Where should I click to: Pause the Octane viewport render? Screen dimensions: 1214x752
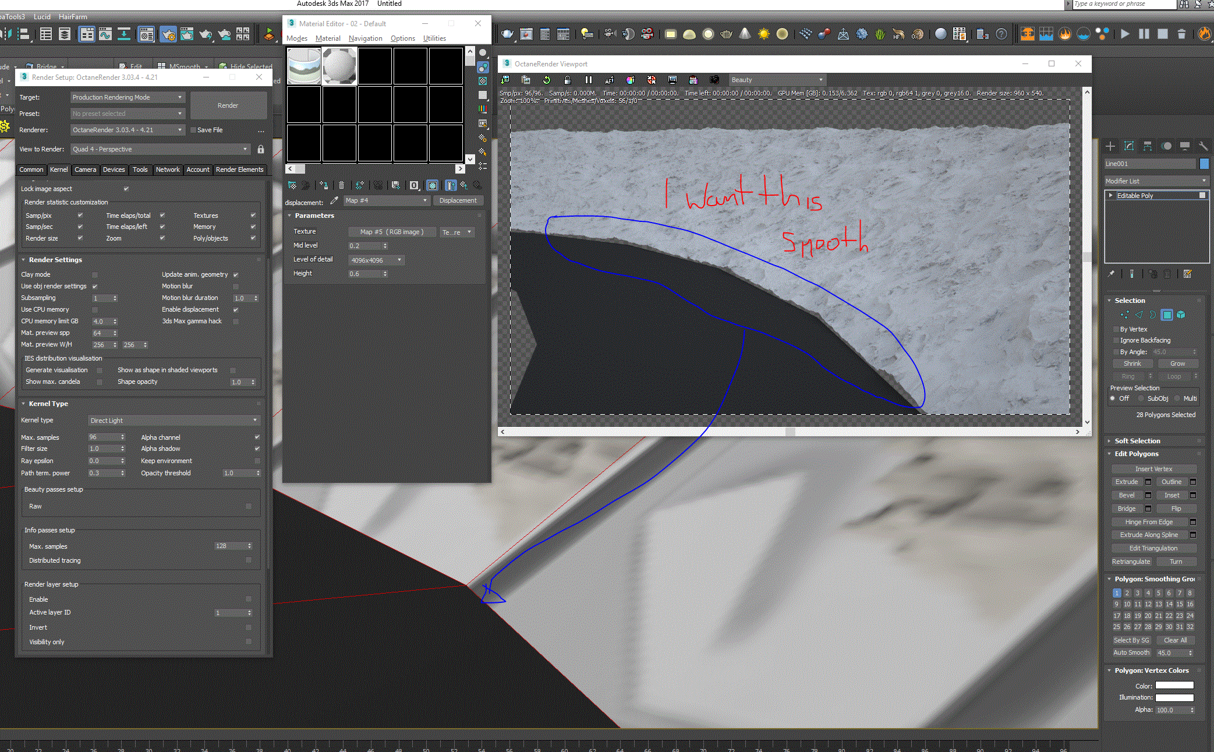tap(588, 80)
